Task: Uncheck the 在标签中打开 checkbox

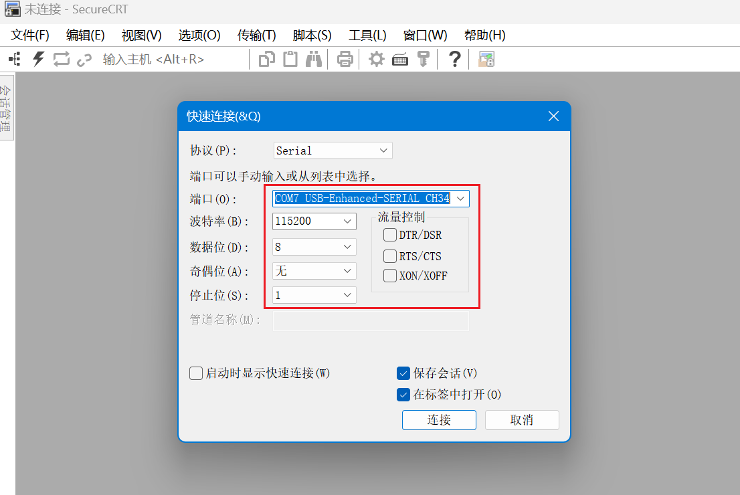Action: tap(403, 395)
